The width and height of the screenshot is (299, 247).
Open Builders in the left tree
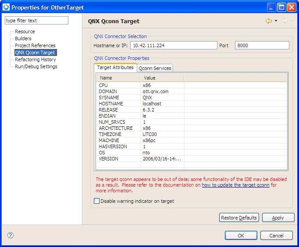click(23, 38)
